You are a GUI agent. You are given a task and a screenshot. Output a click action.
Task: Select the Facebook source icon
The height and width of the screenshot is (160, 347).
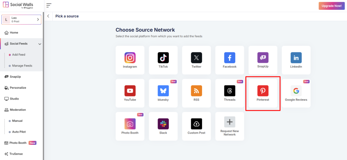pos(229,58)
